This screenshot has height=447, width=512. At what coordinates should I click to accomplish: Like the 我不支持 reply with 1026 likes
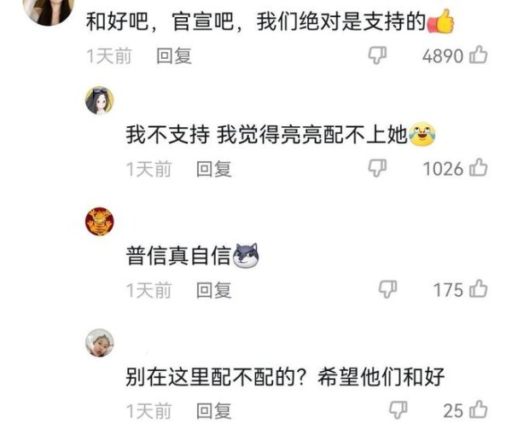point(479,168)
